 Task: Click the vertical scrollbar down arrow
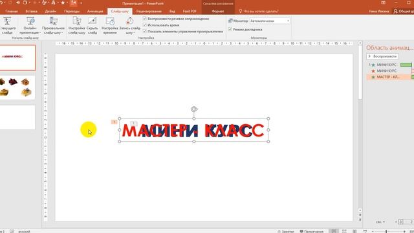360,210
